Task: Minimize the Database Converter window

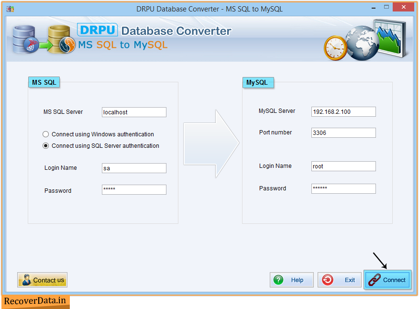Action: click(374, 8)
